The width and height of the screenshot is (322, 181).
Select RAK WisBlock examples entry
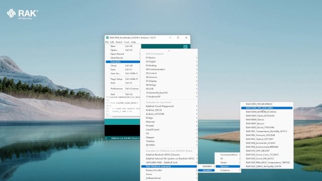click(x=169, y=166)
